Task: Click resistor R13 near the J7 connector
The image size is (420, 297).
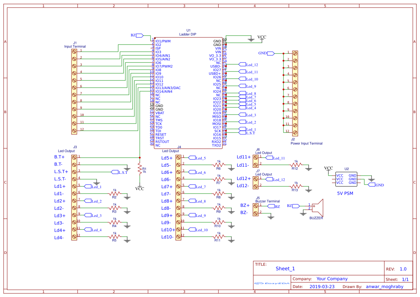Action: [296, 186]
